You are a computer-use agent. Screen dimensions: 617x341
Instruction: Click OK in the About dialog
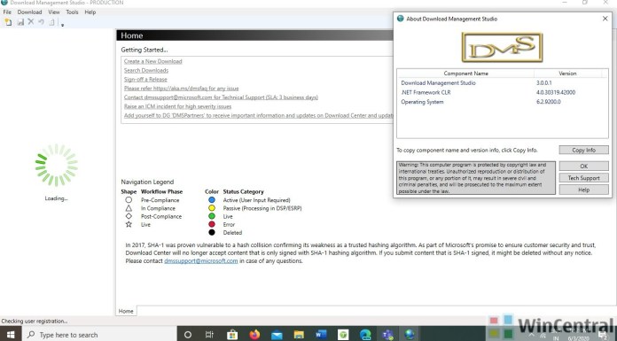[583, 166]
